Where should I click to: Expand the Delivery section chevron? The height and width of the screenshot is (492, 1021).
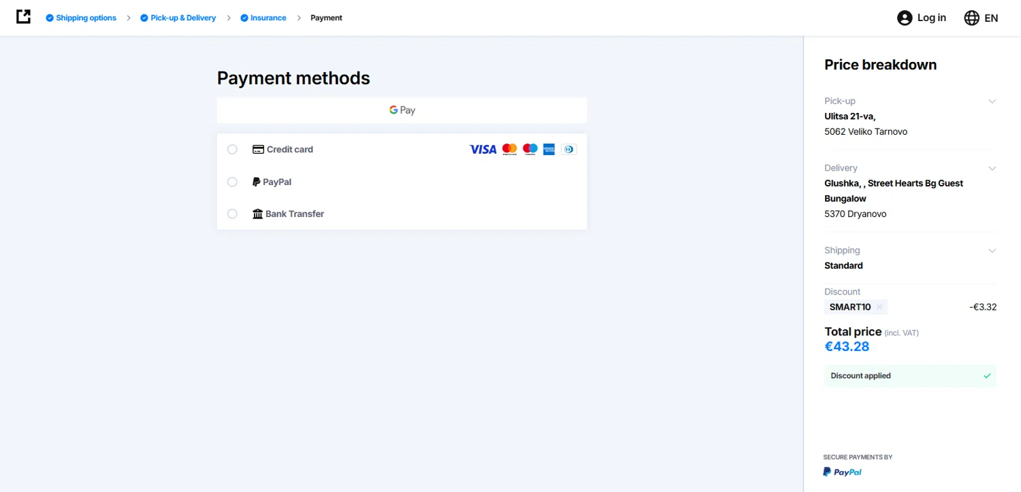click(992, 168)
